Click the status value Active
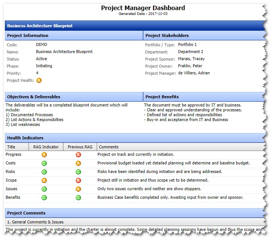 (41, 59)
